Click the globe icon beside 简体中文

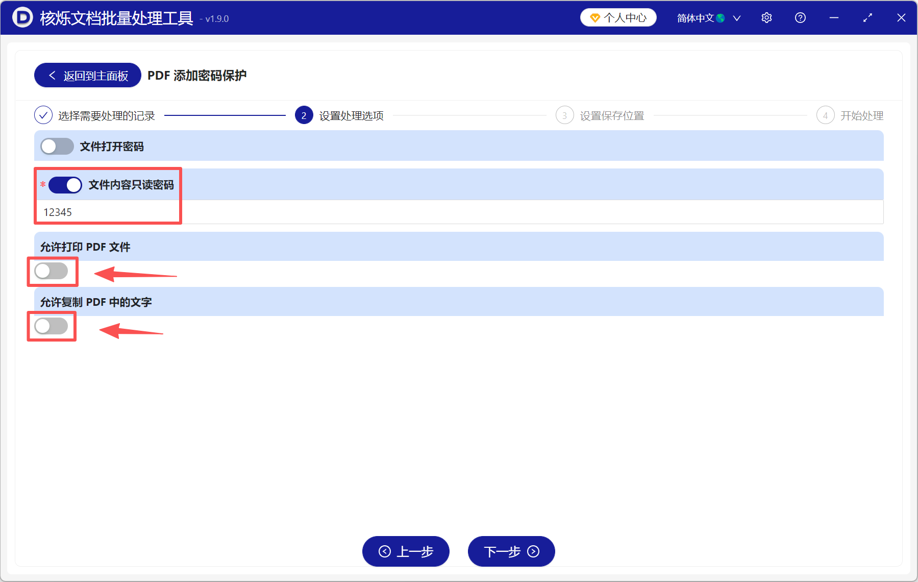(x=721, y=17)
